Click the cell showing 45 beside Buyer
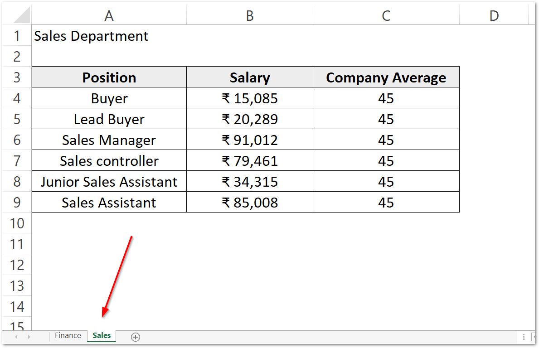 point(386,97)
